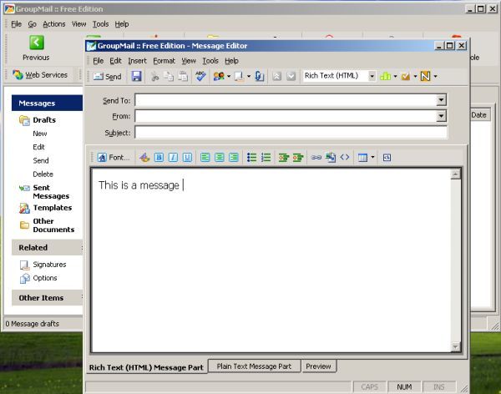This screenshot has height=394, width=501.
Task: Click the orange checkmark icon
Action: tap(406, 76)
